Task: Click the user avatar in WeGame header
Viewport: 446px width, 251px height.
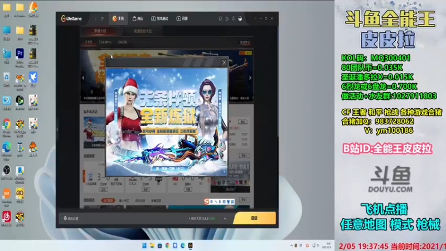Action: coord(240,19)
